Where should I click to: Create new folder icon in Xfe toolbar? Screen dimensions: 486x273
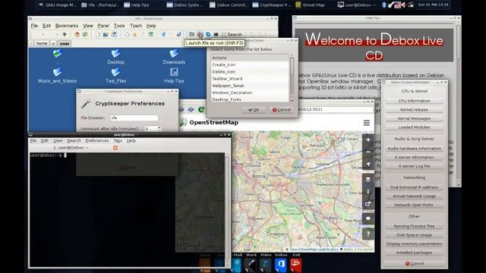pyautogui.click(x=106, y=34)
